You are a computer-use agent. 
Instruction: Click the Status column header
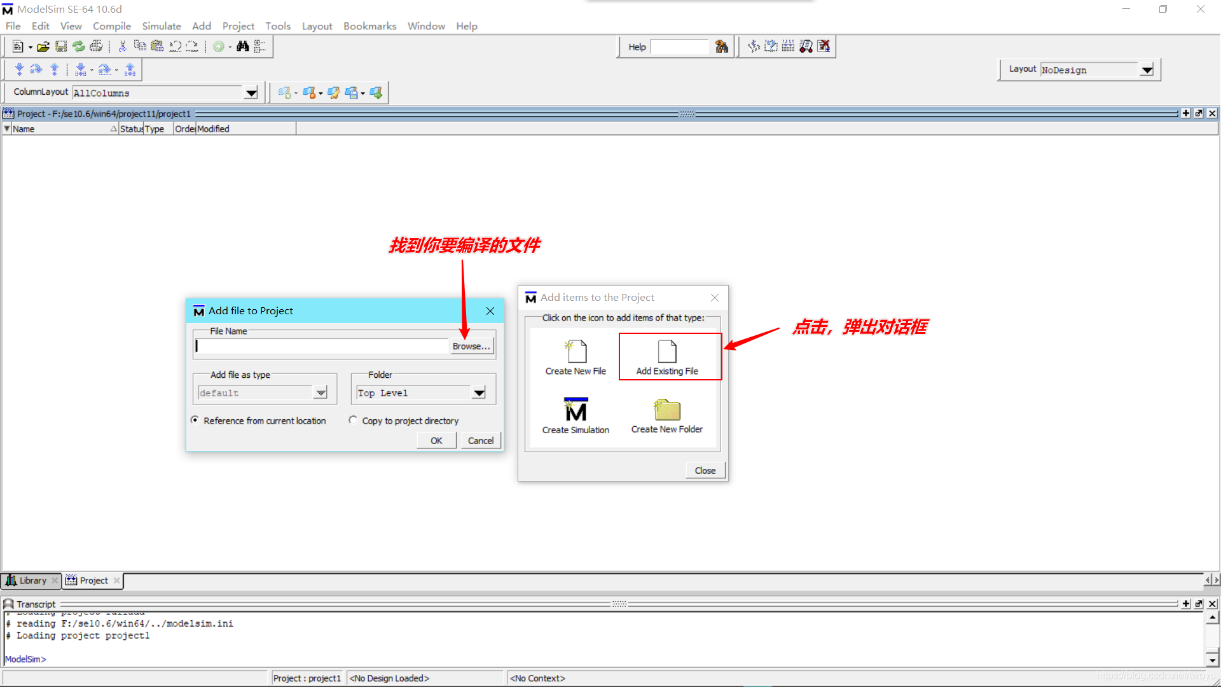(131, 128)
